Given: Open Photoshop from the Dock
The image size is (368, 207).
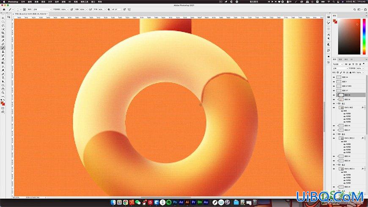Looking at the screenshot, I should click(175, 202).
